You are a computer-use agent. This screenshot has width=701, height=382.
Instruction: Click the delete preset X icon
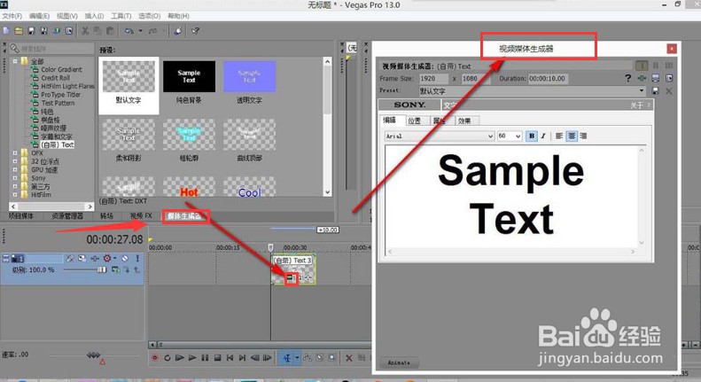coord(669,90)
